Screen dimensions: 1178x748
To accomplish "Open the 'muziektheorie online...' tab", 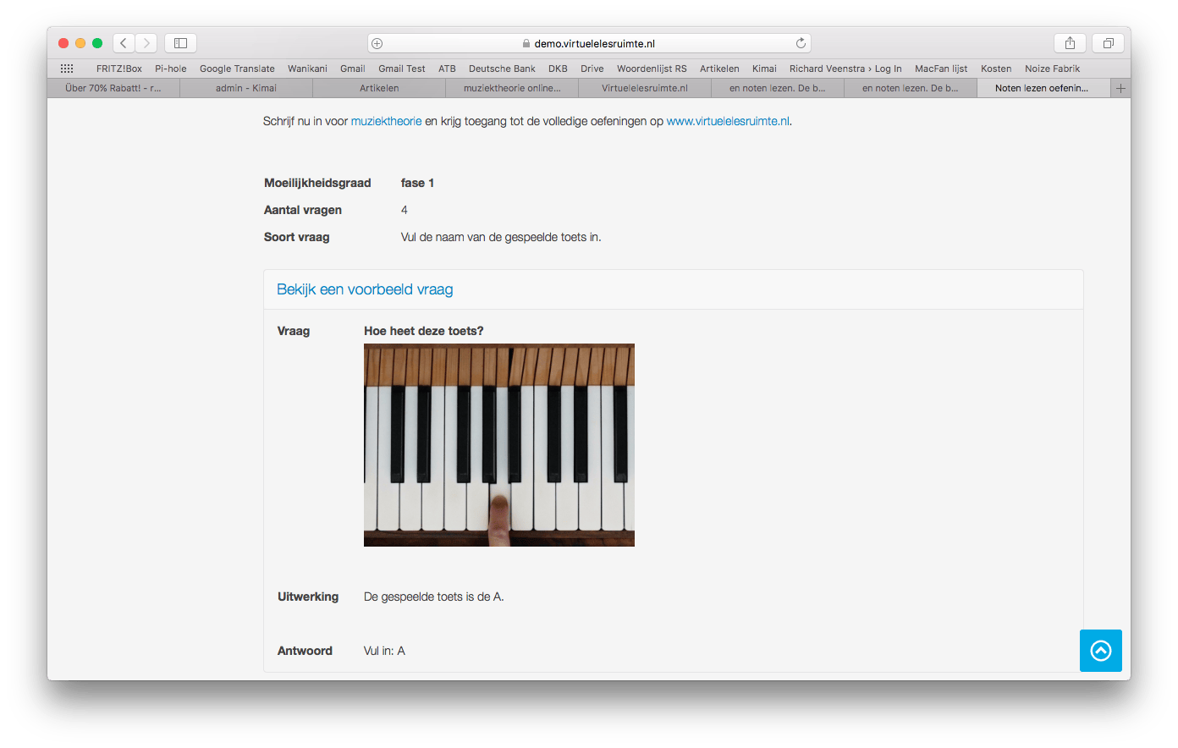I will (x=512, y=88).
